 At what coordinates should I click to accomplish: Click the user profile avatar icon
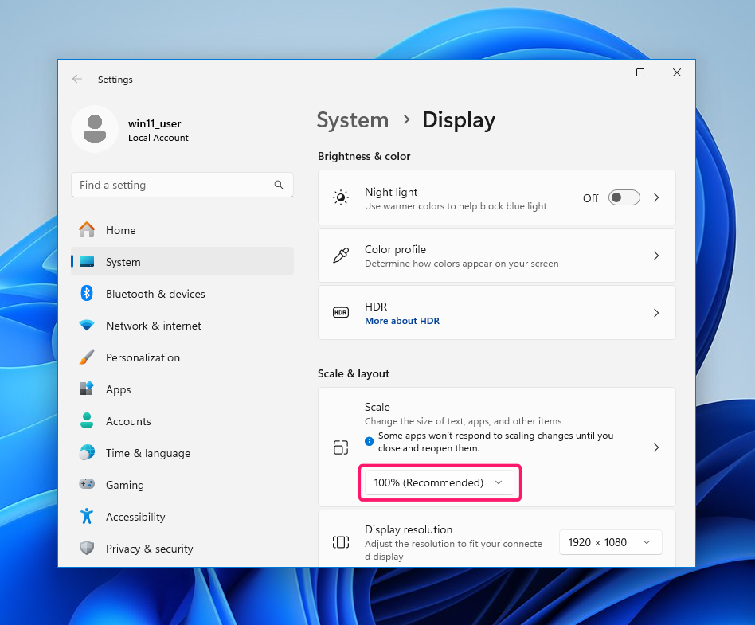95,129
